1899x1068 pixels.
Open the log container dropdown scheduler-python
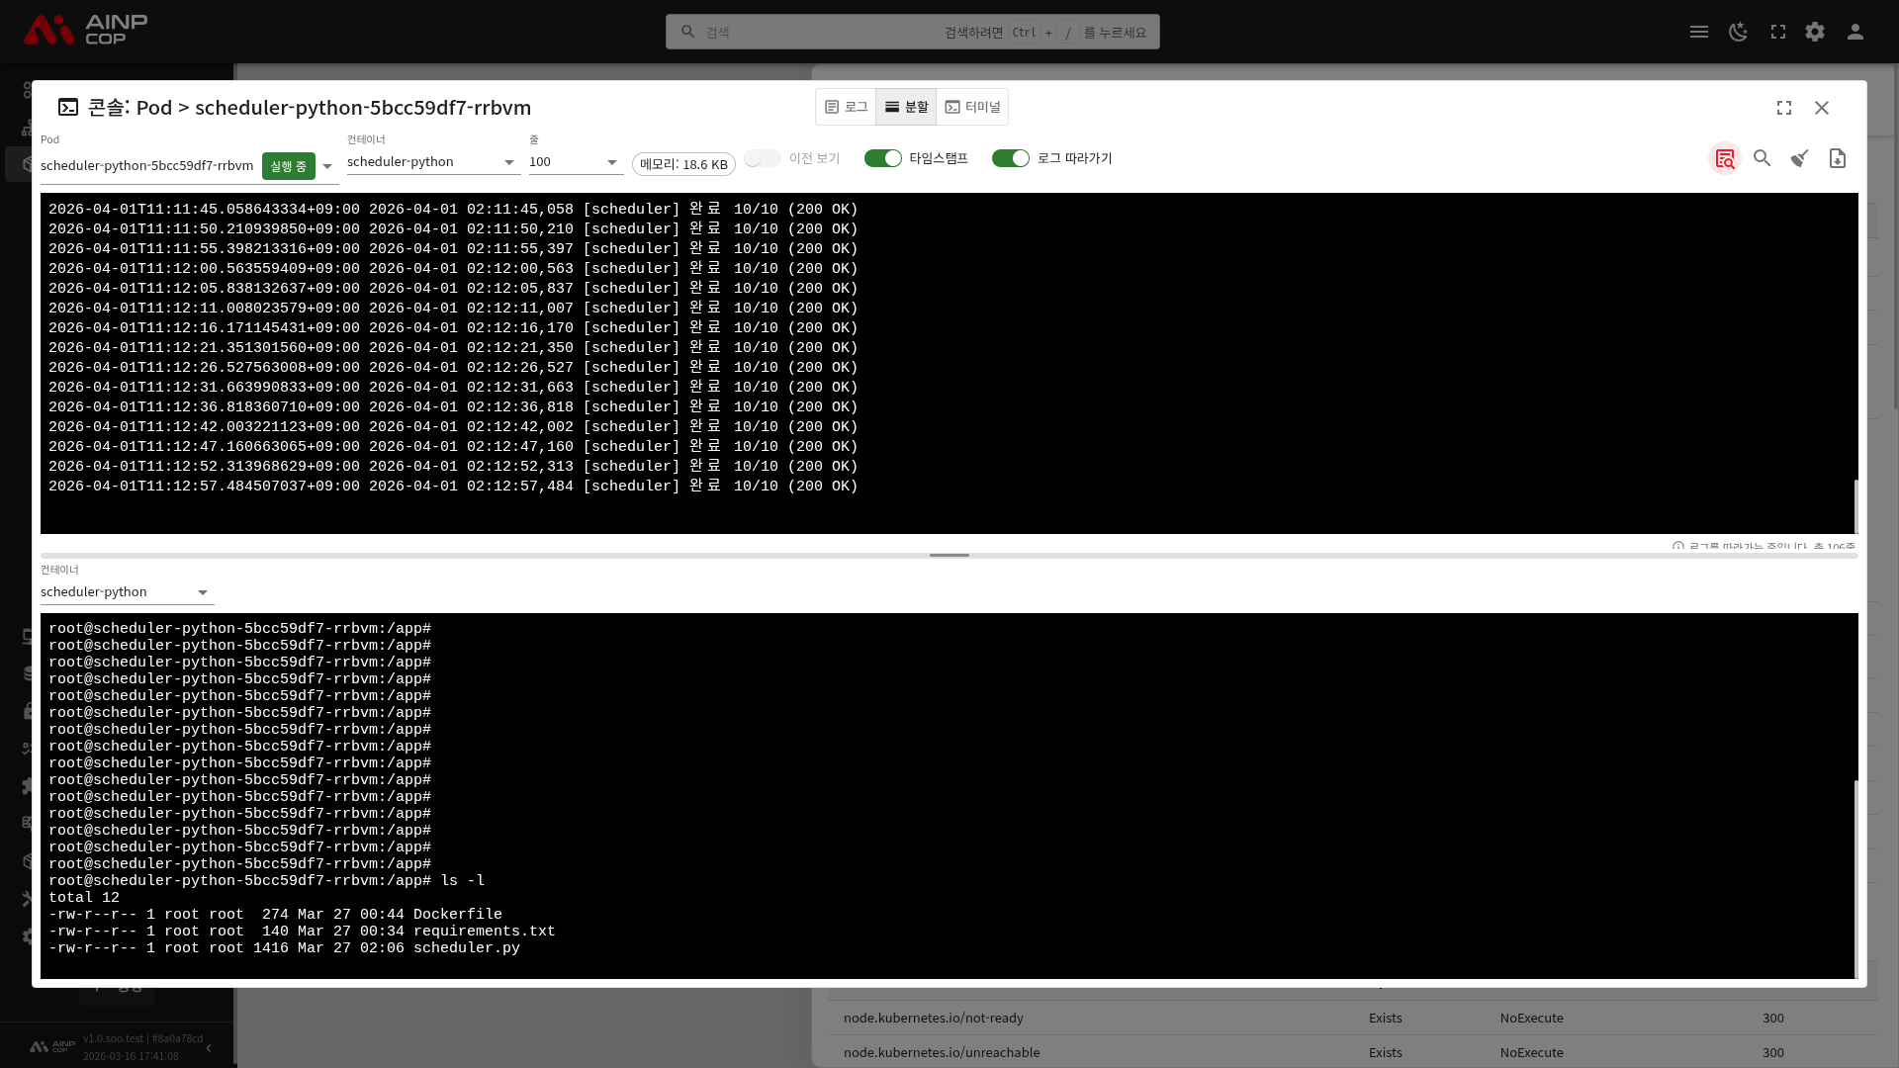coord(433,162)
